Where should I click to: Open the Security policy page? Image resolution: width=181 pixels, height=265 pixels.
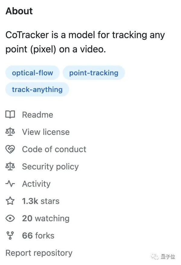click(x=50, y=167)
